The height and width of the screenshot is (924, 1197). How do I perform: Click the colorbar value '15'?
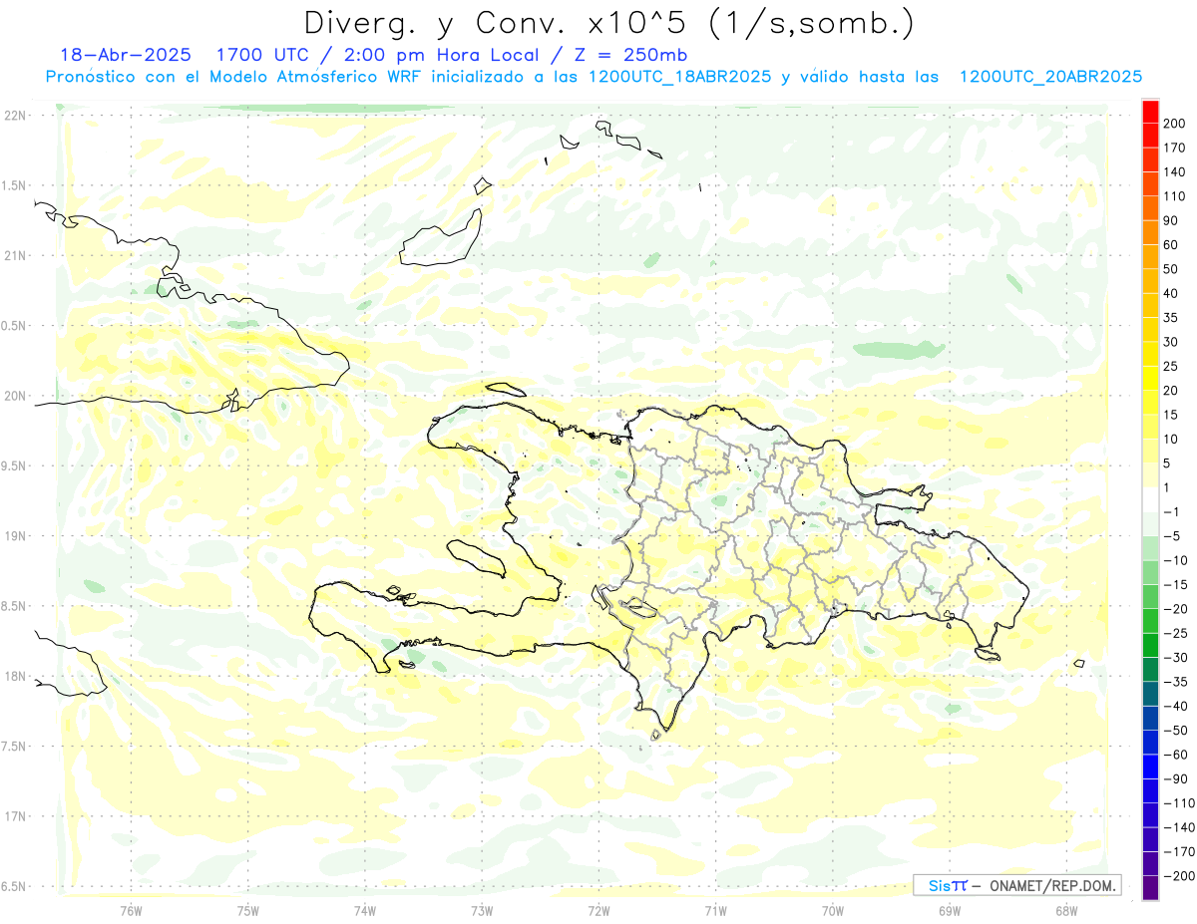[x=1171, y=415]
